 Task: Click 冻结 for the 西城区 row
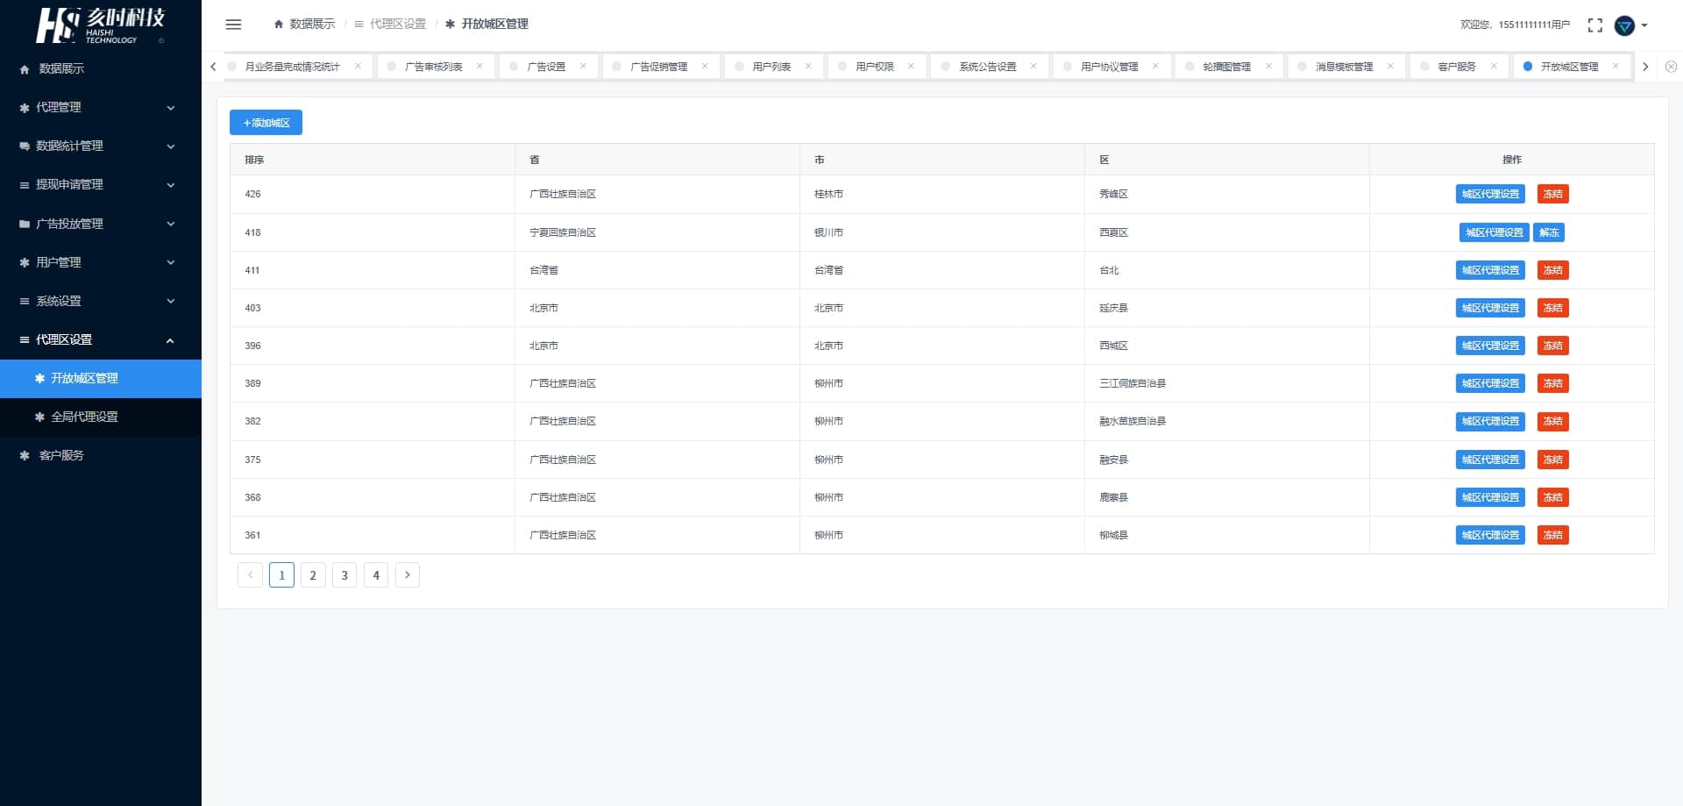point(1552,346)
